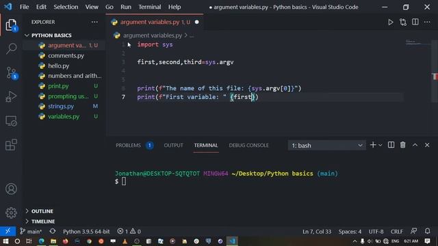Open the Selection menu
This screenshot has height=246, width=438.
(66, 7)
